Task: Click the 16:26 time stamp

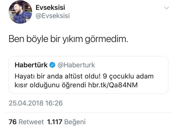Action: [54, 103]
